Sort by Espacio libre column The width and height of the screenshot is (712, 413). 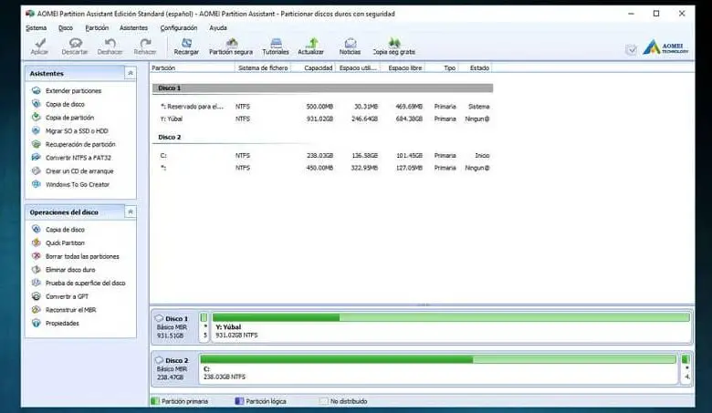click(x=403, y=68)
